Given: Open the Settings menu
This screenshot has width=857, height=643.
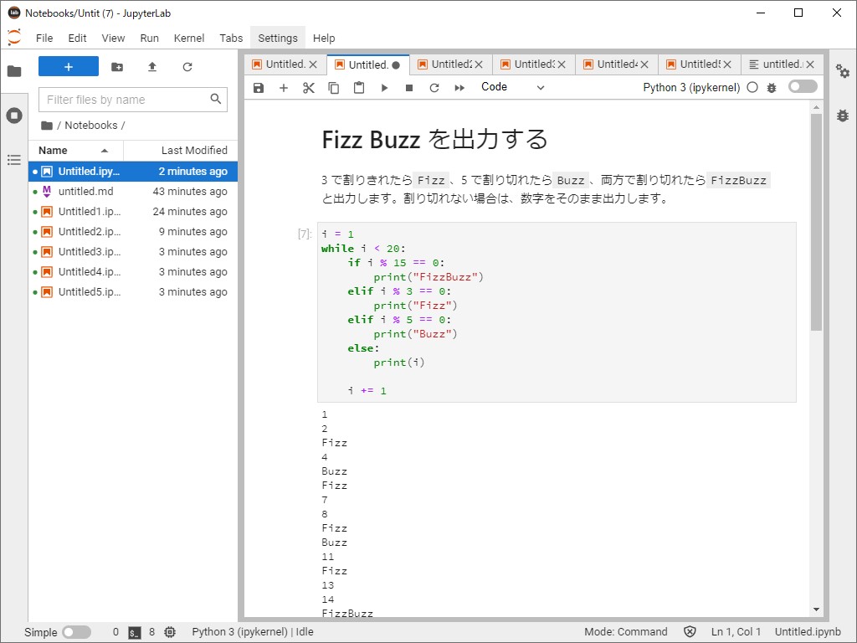Looking at the screenshot, I should (277, 38).
